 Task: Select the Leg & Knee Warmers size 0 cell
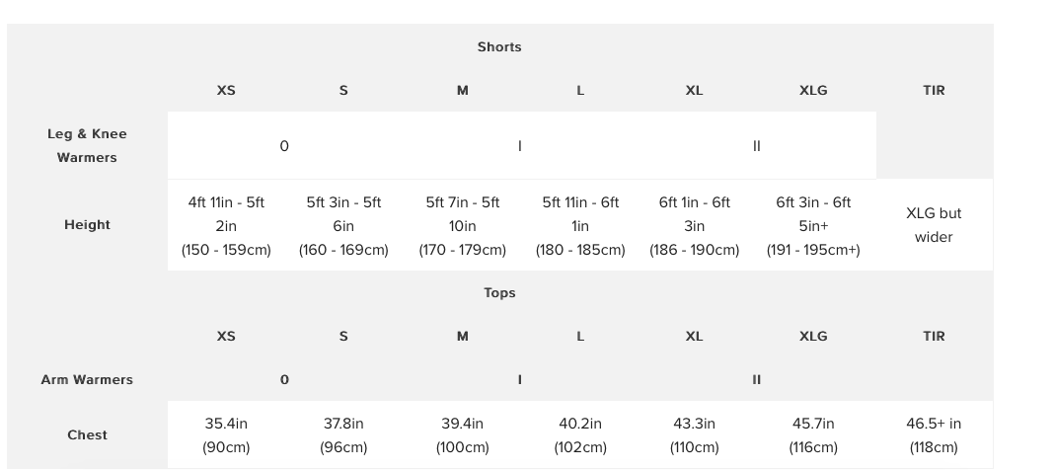(284, 146)
